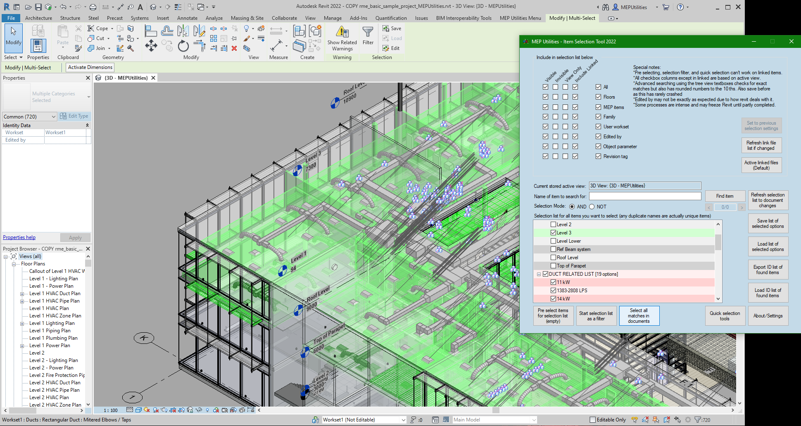The width and height of the screenshot is (801, 426).
Task: Click the Name of item search field
Action: click(644, 196)
